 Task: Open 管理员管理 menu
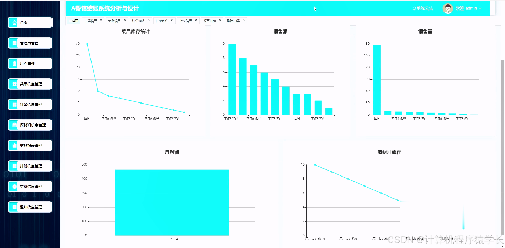click(30, 43)
